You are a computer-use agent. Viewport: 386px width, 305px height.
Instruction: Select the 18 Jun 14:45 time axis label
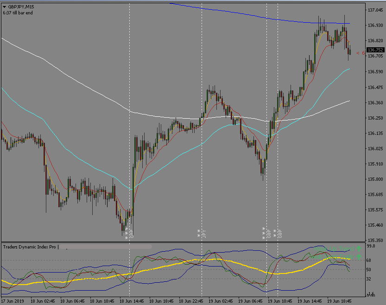(132, 301)
